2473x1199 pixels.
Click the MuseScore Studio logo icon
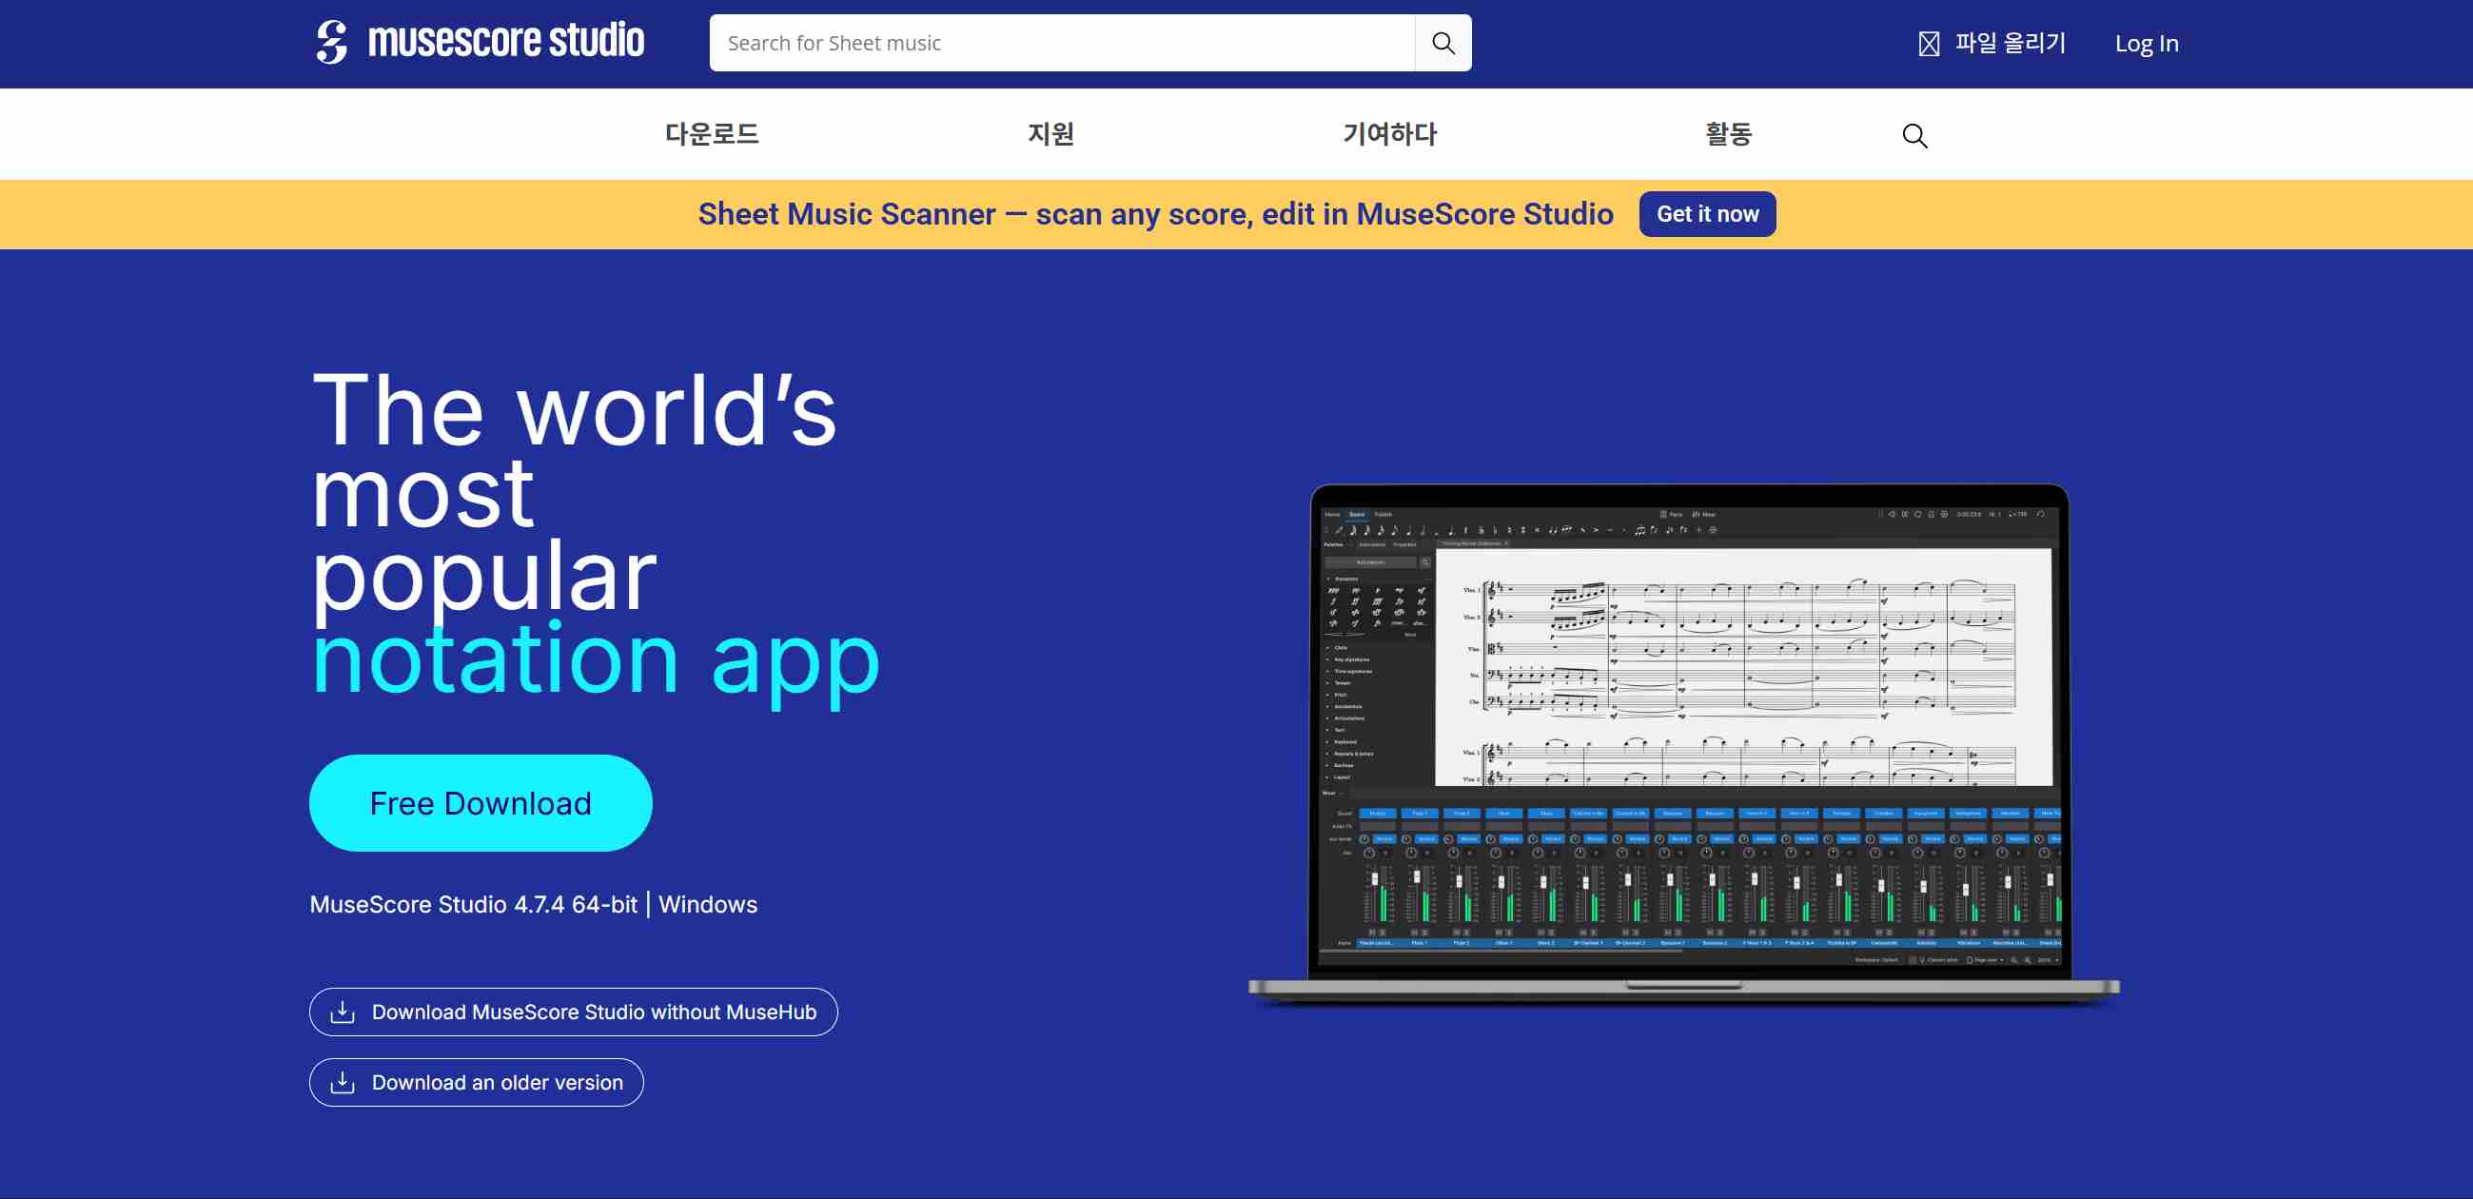[332, 42]
